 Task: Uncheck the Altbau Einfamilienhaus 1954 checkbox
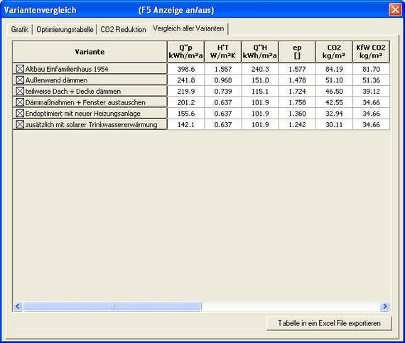pos(20,69)
